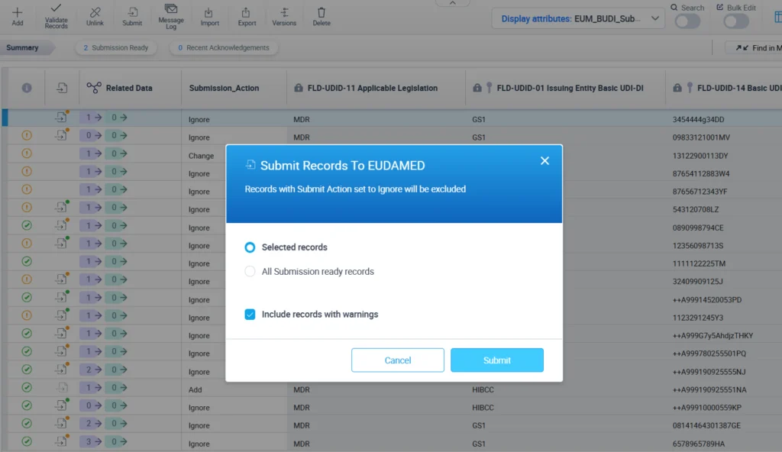782x452 pixels.
Task: Click the info column header icon
Action: [27, 88]
